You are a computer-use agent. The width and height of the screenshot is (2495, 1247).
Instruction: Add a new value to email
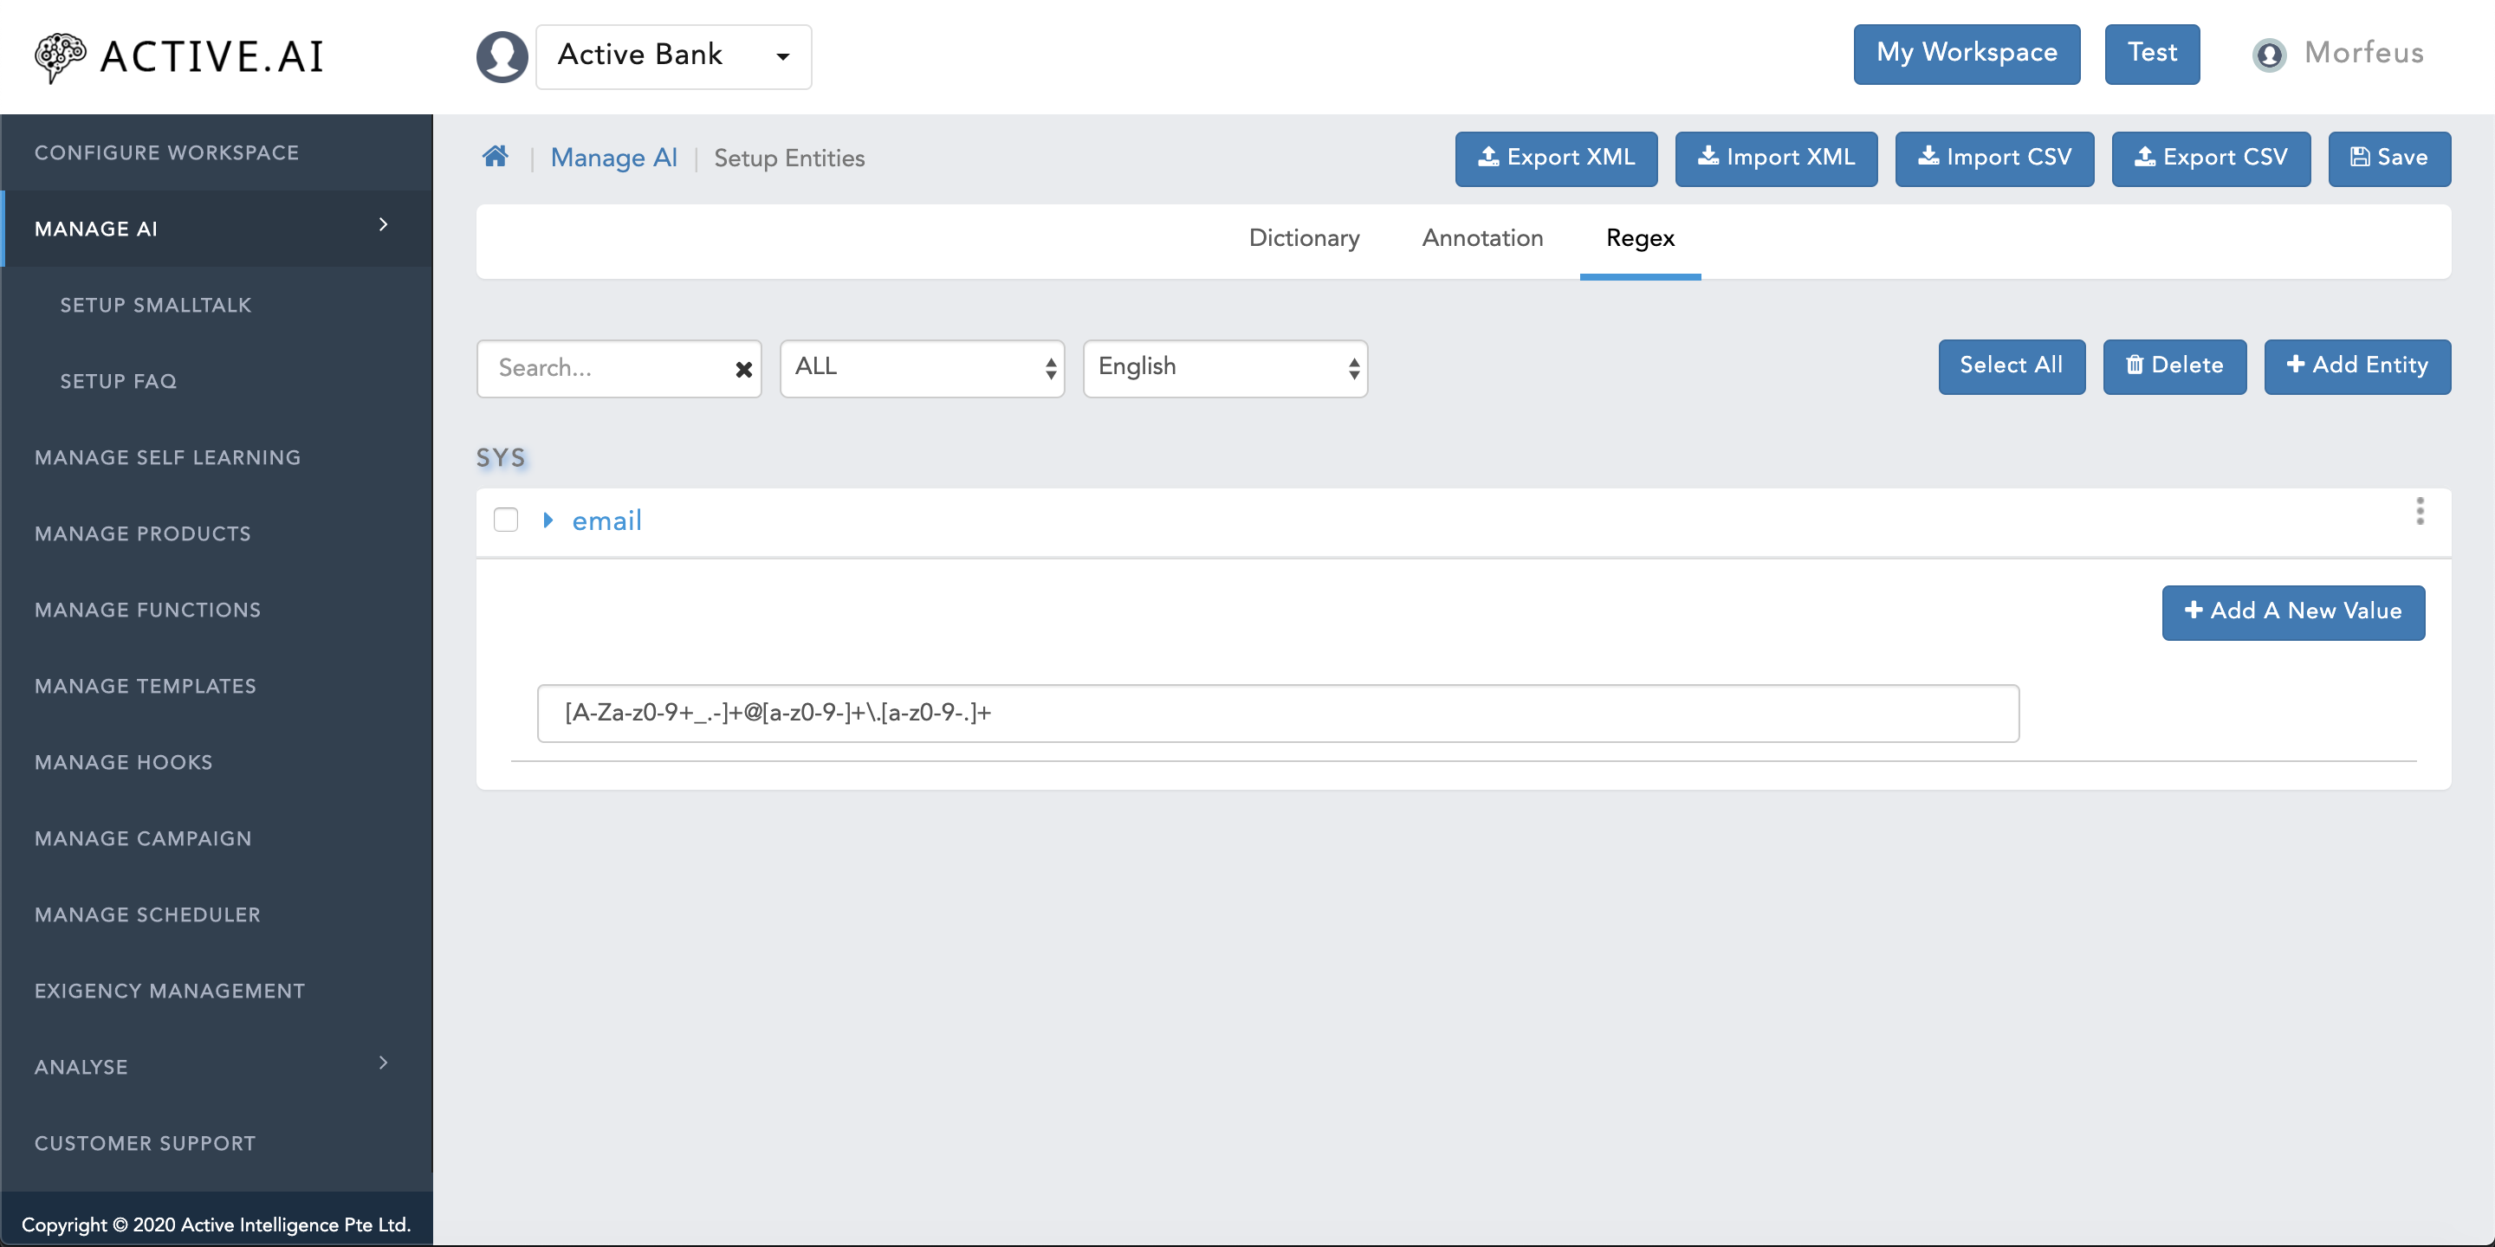[x=2292, y=612]
